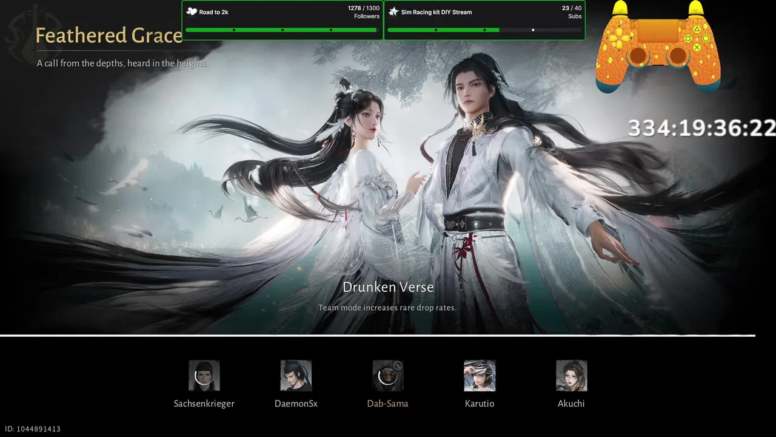The width and height of the screenshot is (776, 437).
Task: Click the 1278 / 1300 Followers count
Action: coord(364,12)
